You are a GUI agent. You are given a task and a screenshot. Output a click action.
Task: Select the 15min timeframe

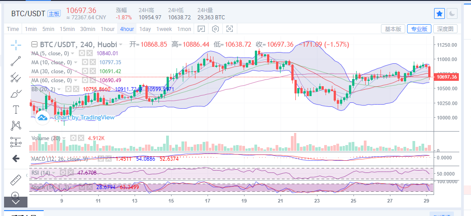pyautogui.click(x=67, y=29)
